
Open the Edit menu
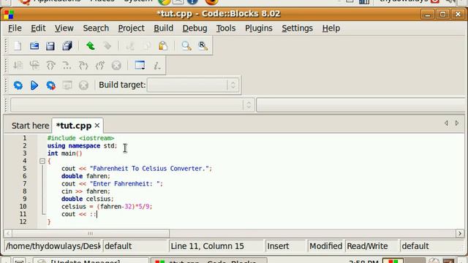[x=38, y=28]
